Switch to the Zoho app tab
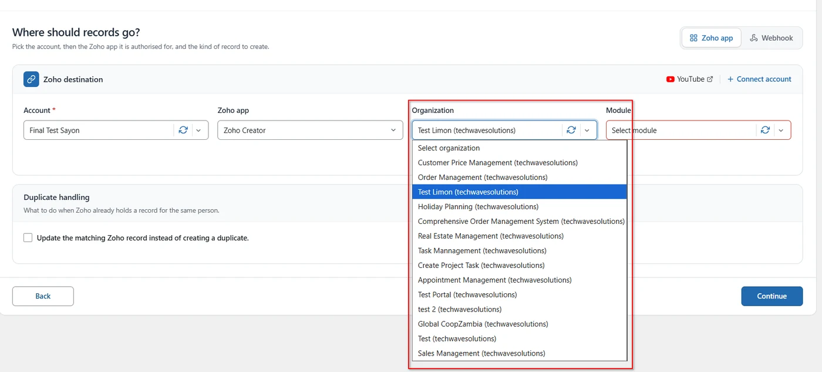Screen dimensions: 822x372 click(711, 38)
